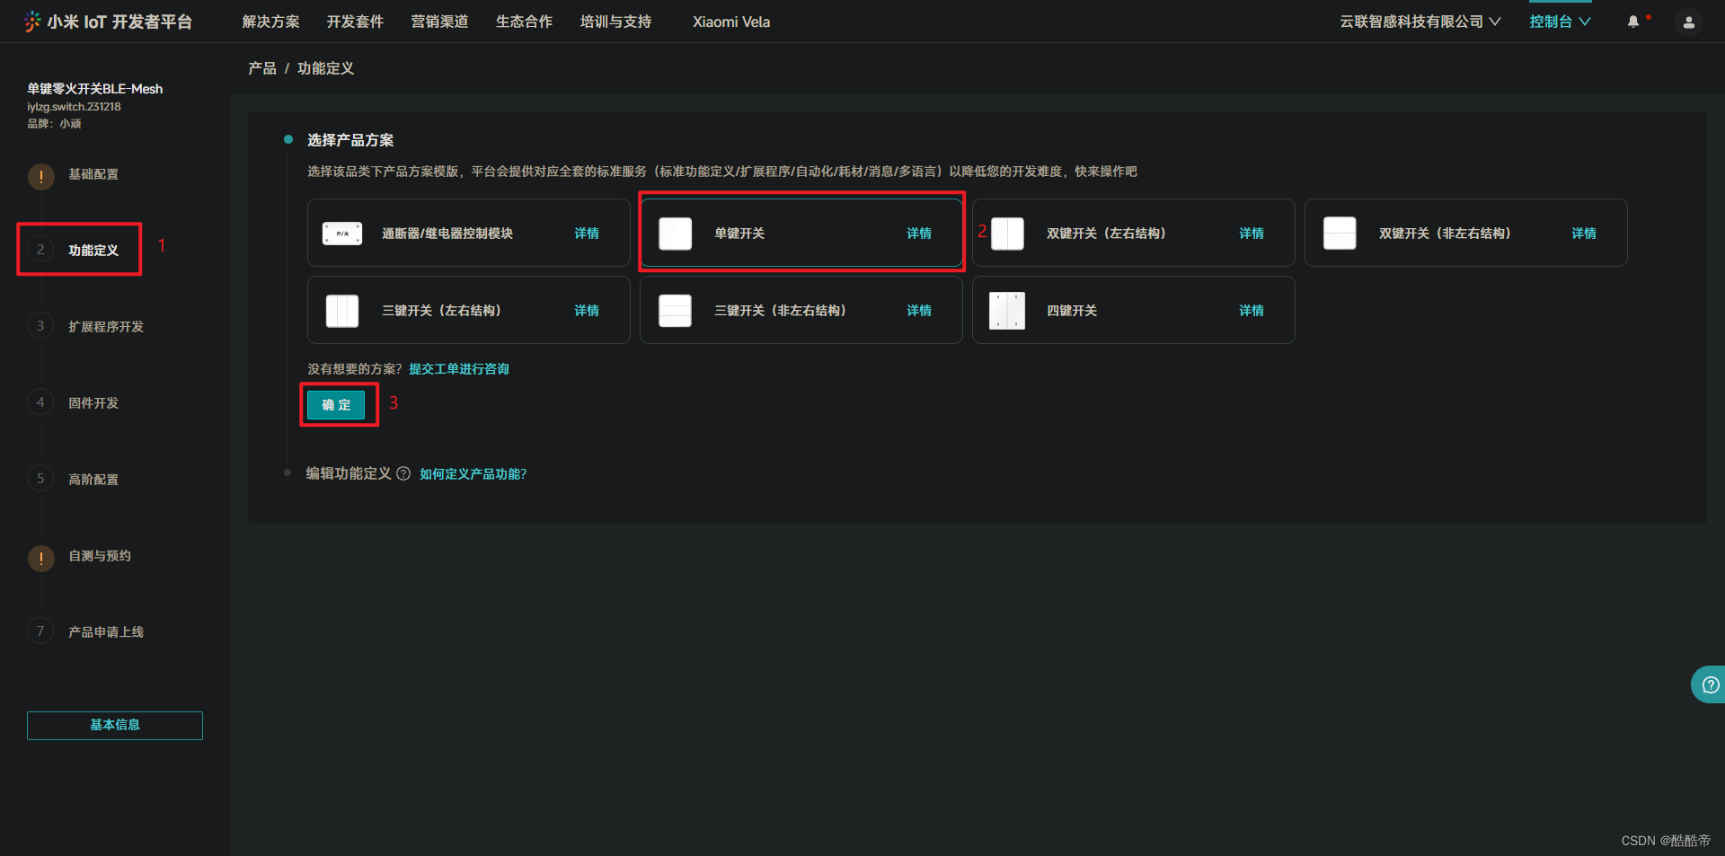The image size is (1725, 856).
Task: Expand the 云联智感科技有限公司 company dropdown
Action: [1420, 22]
